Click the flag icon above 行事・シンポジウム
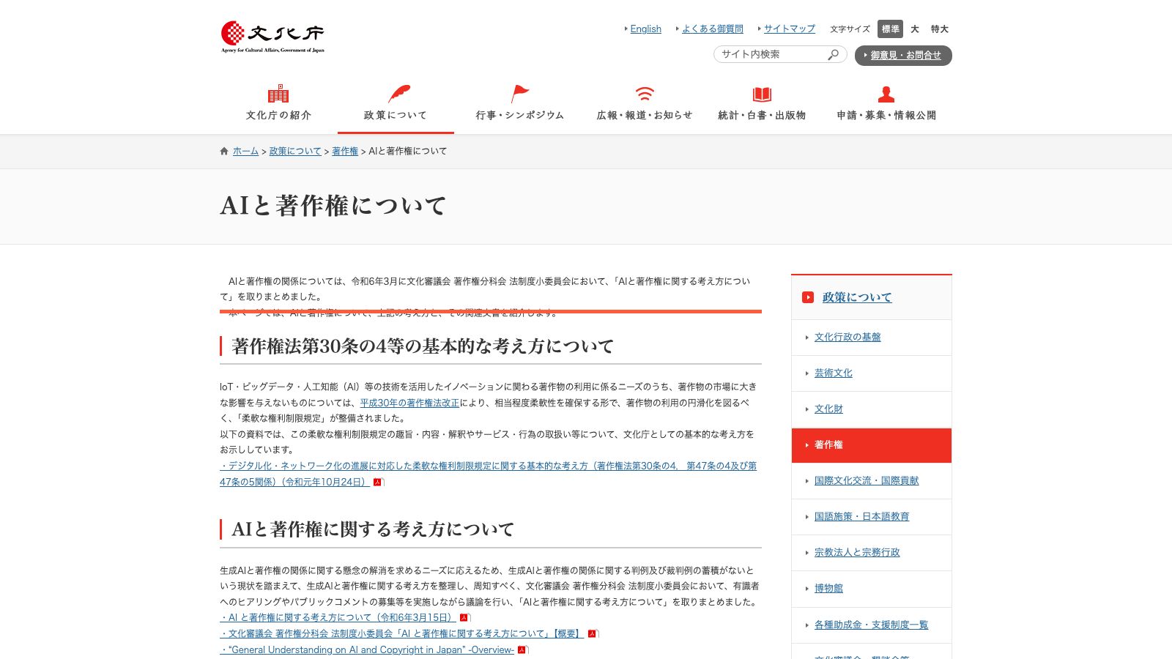This screenshot has width=1172, height=659. point(520,94)
